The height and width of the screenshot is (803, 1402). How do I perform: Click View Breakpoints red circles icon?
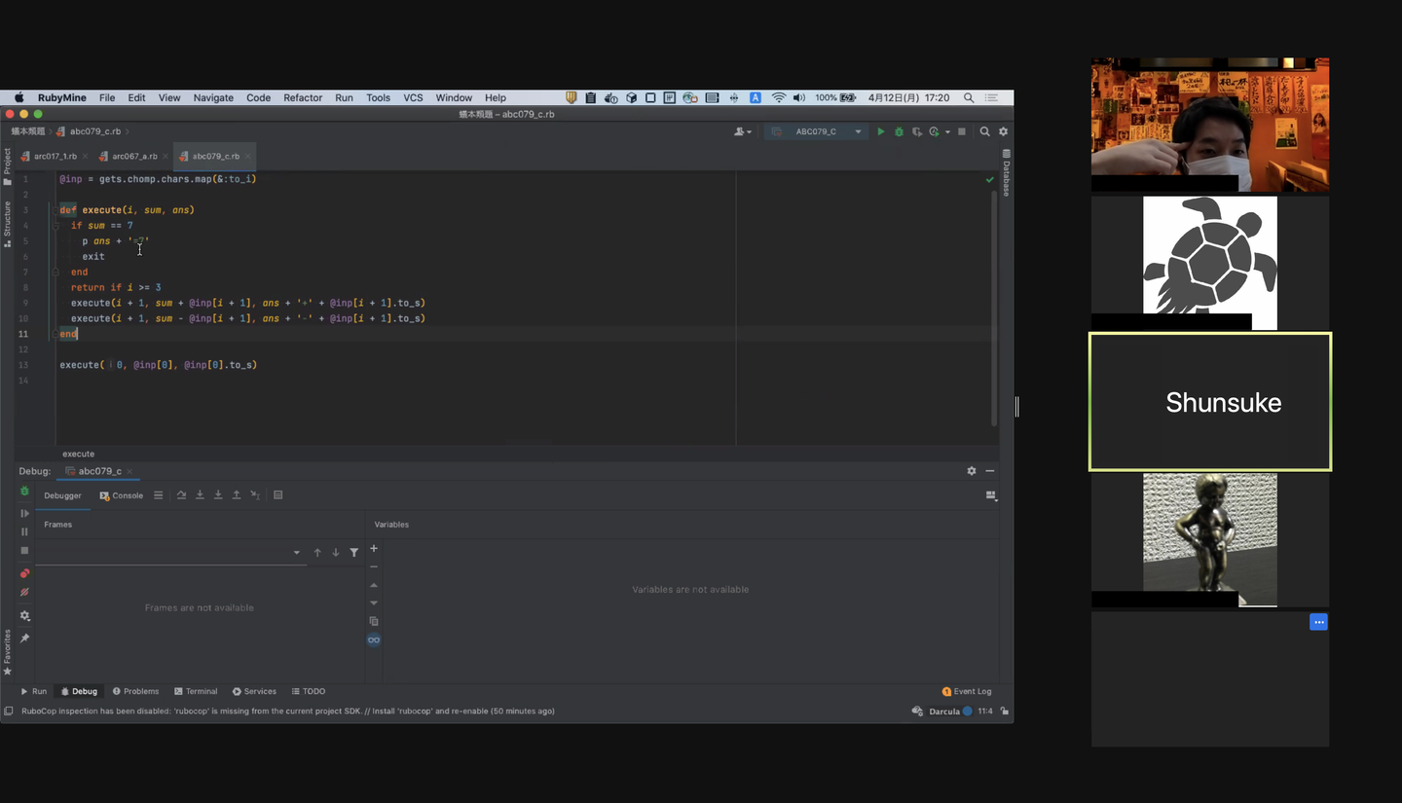pyautogui.click(x=24, y=573)
